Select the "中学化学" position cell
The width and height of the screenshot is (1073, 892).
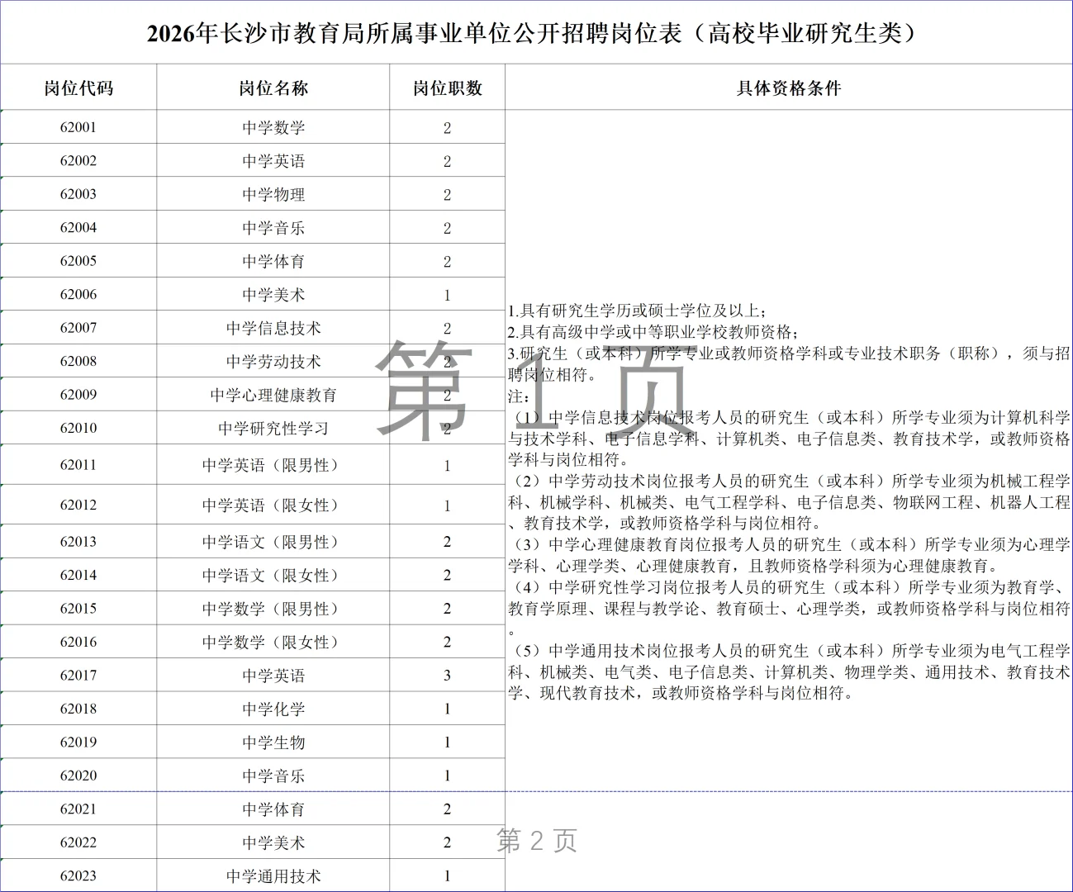[273, 709]
